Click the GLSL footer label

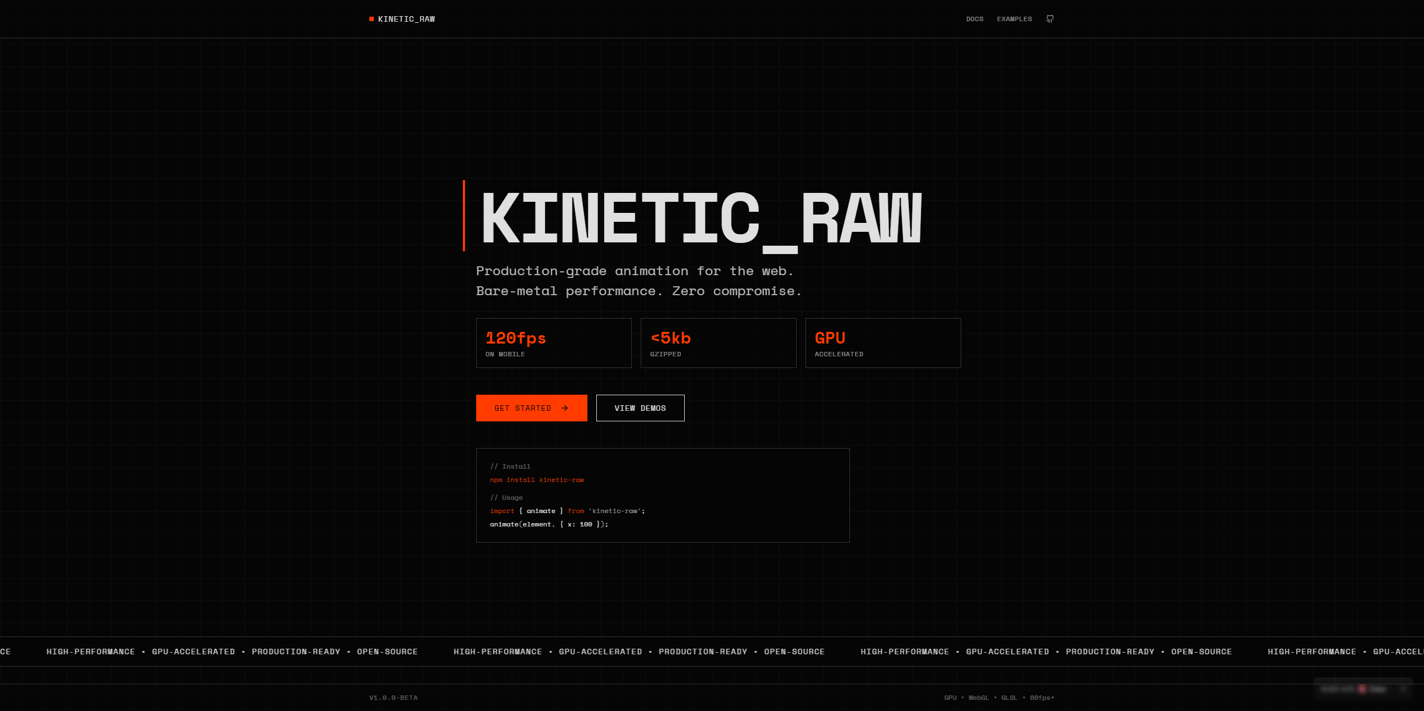(1009, 698)
